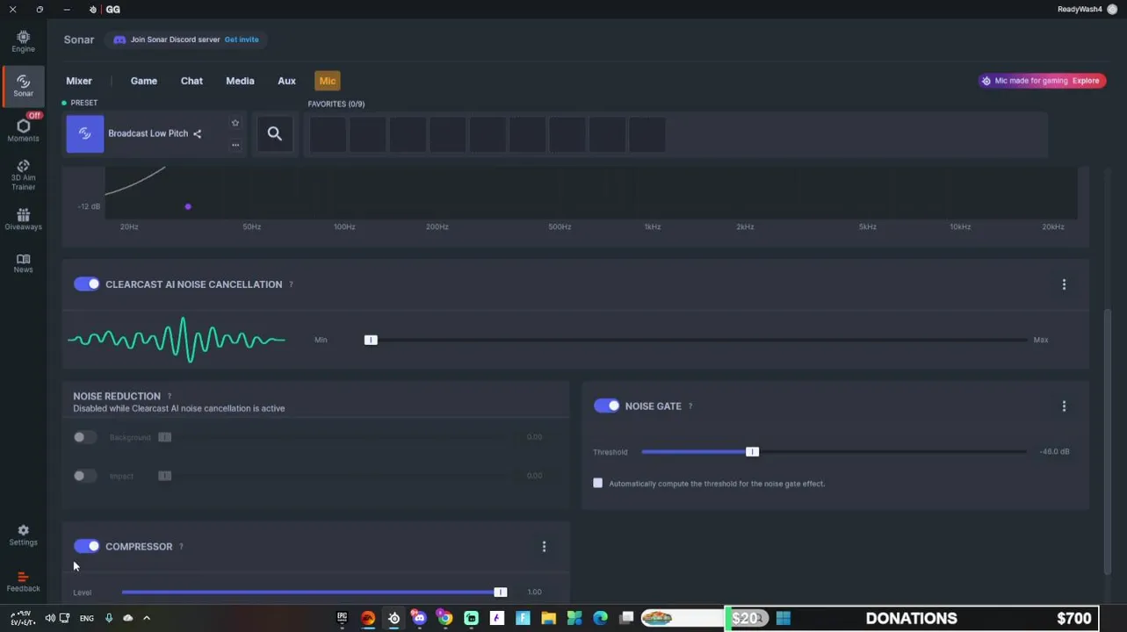Click the ReadyWash4 account name
The width and height of the screenshot is (1127, 632).
coord(1080,9)
